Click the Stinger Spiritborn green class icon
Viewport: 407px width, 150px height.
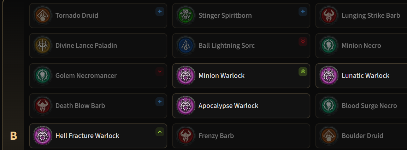(185, 16)
